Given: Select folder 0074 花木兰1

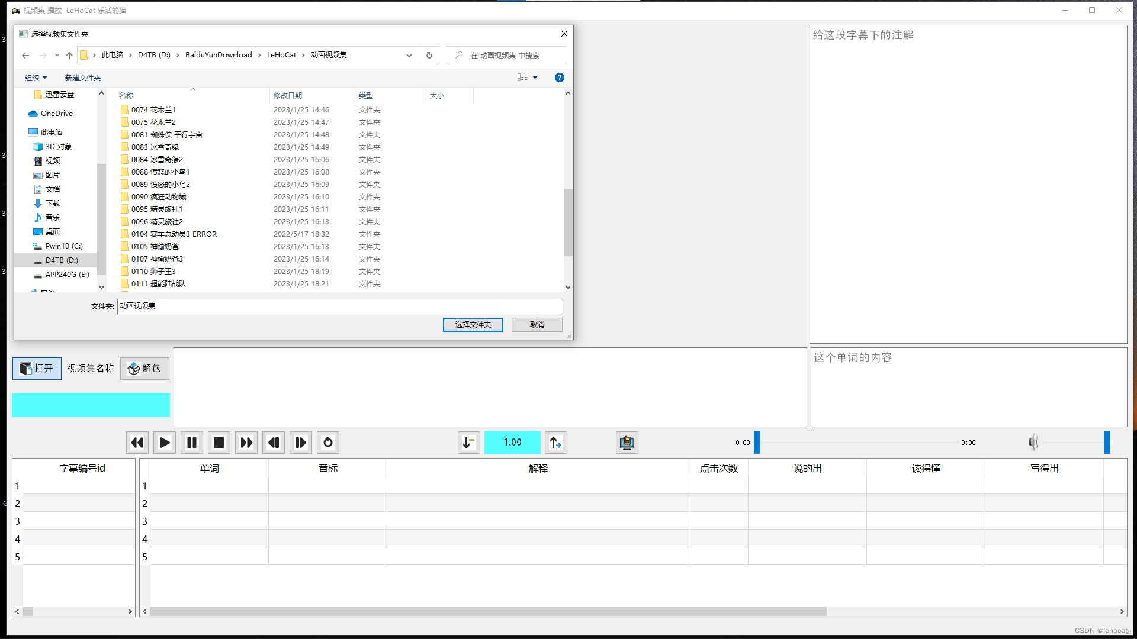Looking at the screenshot, I should [153, 110].
